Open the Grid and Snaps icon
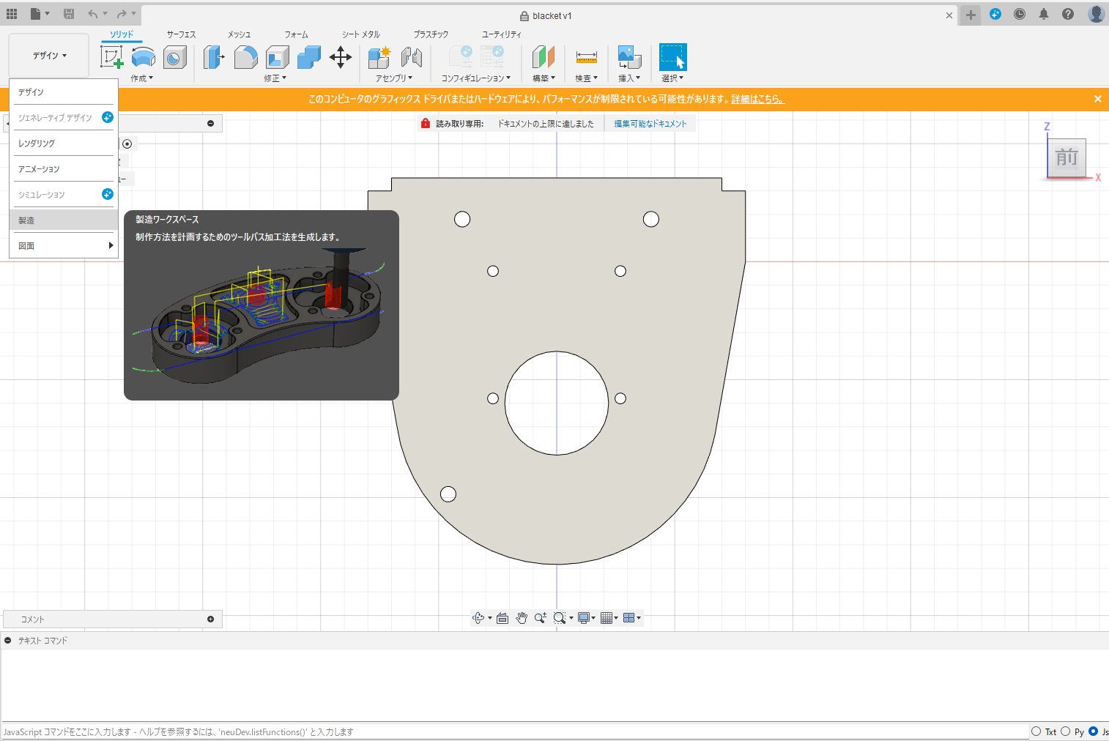The height and width of the screenshot is (741, 1109). coord(607,618)
